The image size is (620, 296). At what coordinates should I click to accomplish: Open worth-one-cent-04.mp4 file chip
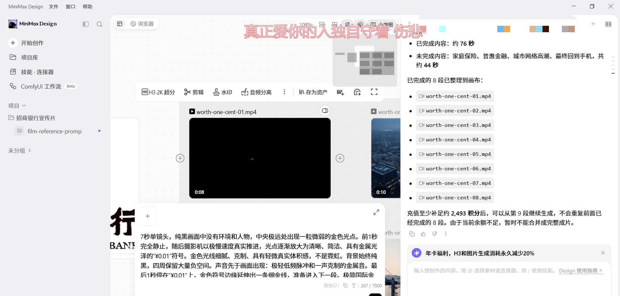pos(455,140)
